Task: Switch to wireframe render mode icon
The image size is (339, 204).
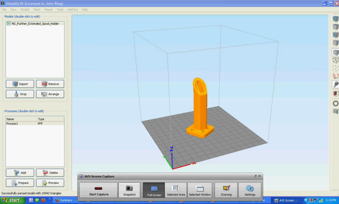Action: tap(335, 60)
